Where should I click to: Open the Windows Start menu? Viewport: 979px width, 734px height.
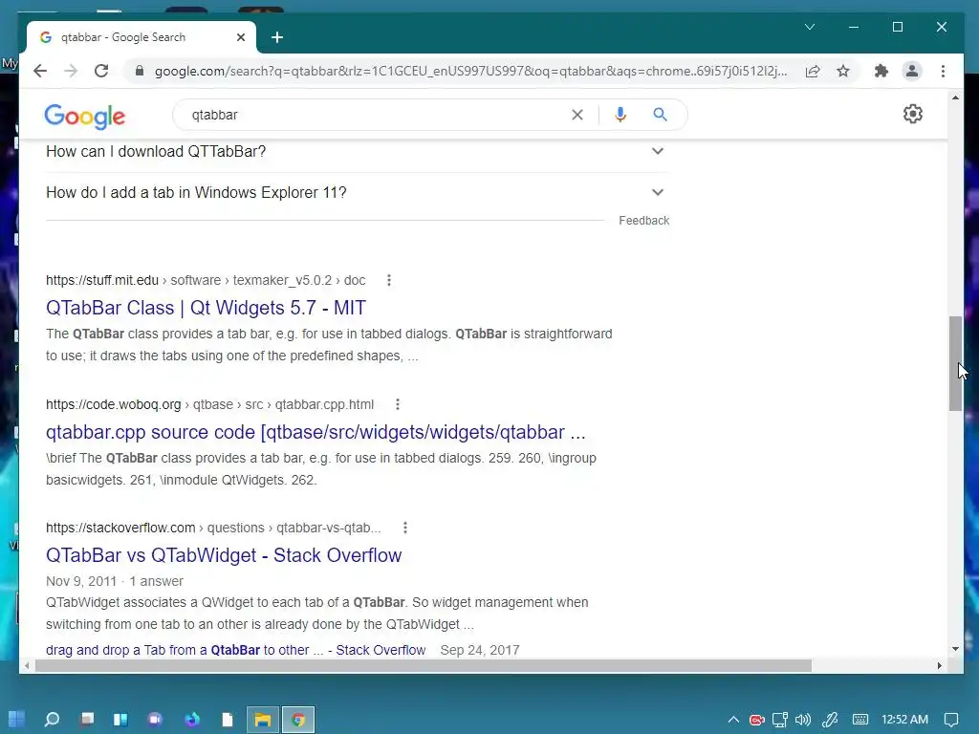pos(16,720)
